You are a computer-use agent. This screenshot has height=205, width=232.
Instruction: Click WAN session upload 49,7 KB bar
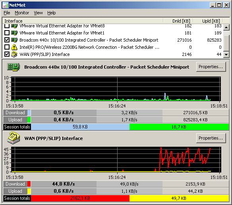coord(179,198)
